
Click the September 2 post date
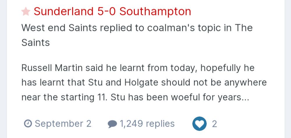tap(63, 124)
